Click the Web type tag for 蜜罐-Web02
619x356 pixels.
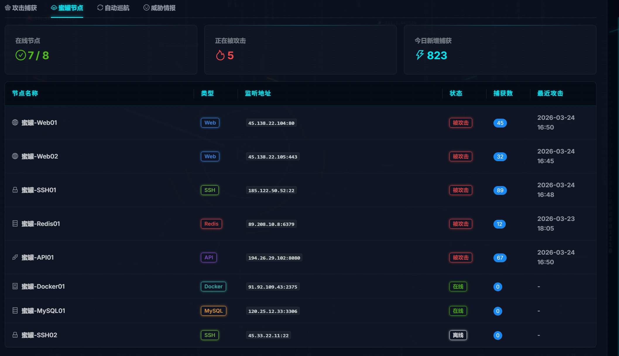(x=210, y=156)
